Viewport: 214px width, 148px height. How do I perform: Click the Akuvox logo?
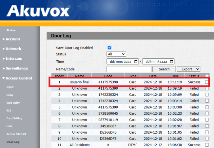[x=38, y=11]
